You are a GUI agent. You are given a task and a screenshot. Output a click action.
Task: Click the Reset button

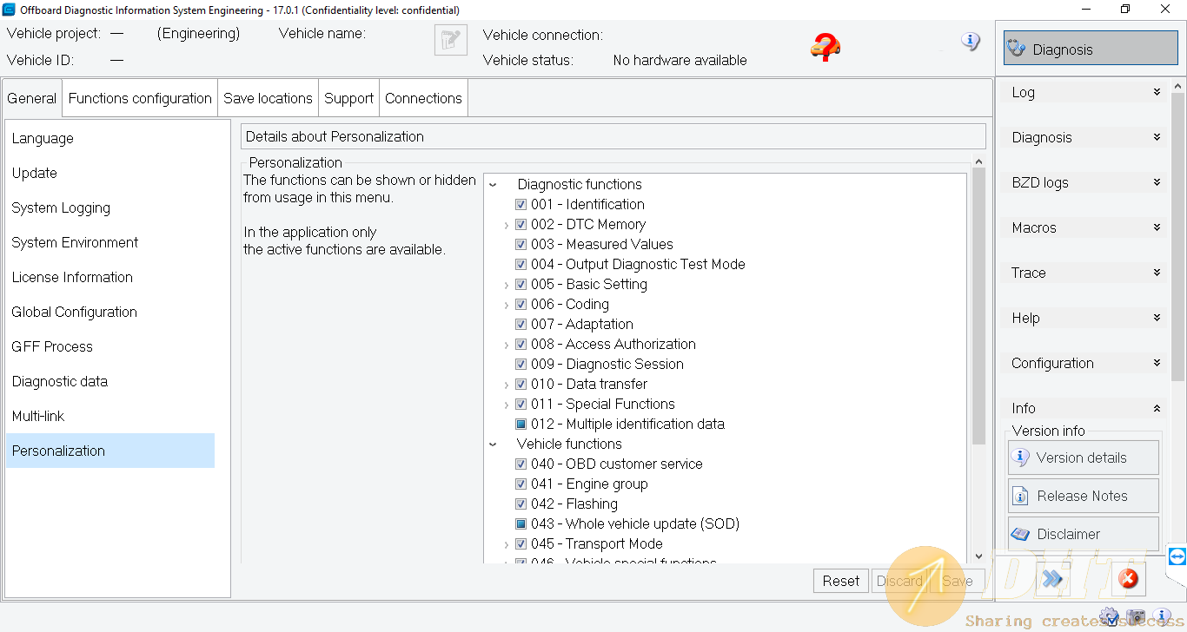click(x=840, y=581)
